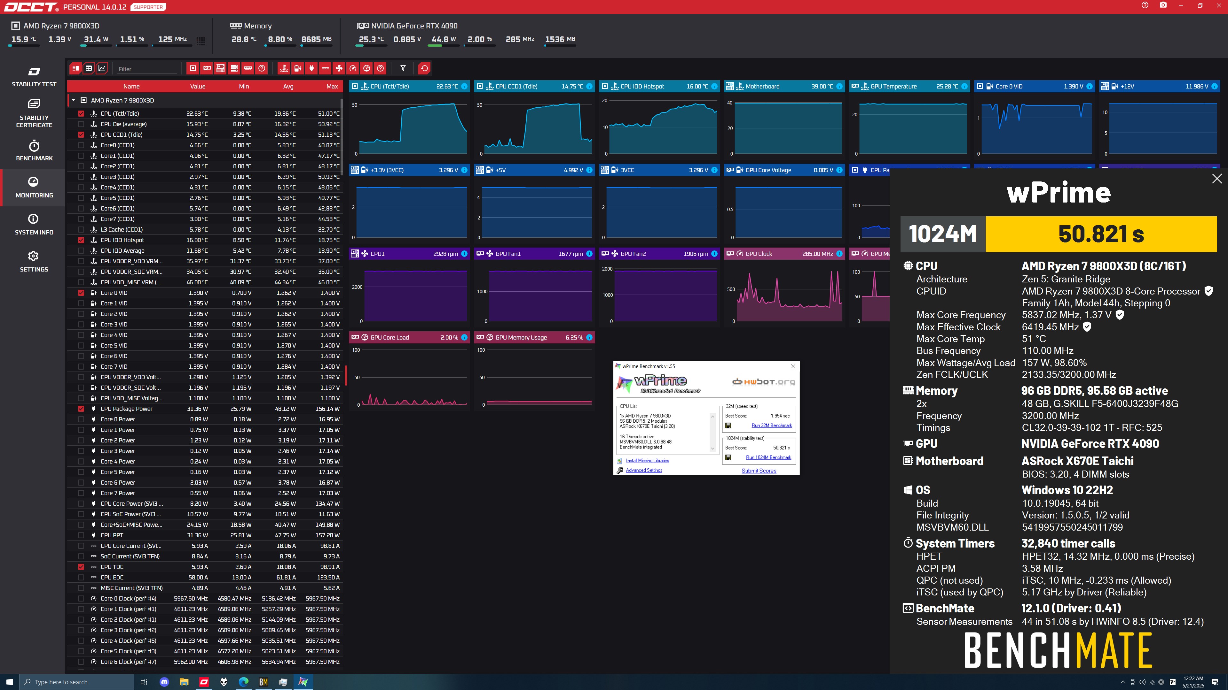Open the Stability Certificate section
The image size is (1228, 690).
pyautogui.click(x=34, y=113)
